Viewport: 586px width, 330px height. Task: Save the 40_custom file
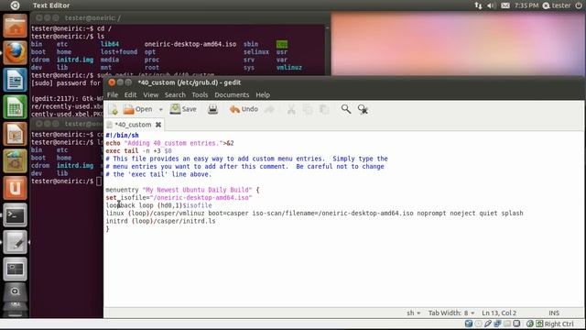point(183,109)
